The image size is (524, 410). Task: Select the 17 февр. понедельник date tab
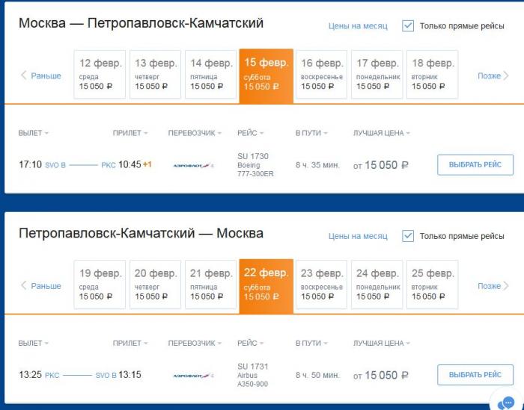pyautogui.click(x=377, y=75)
